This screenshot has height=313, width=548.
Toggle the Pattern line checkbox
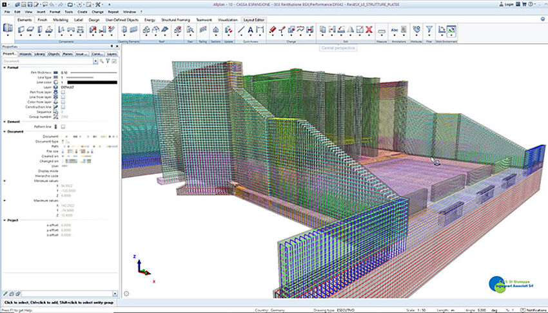pyautogui.click(x=63, y=126)
